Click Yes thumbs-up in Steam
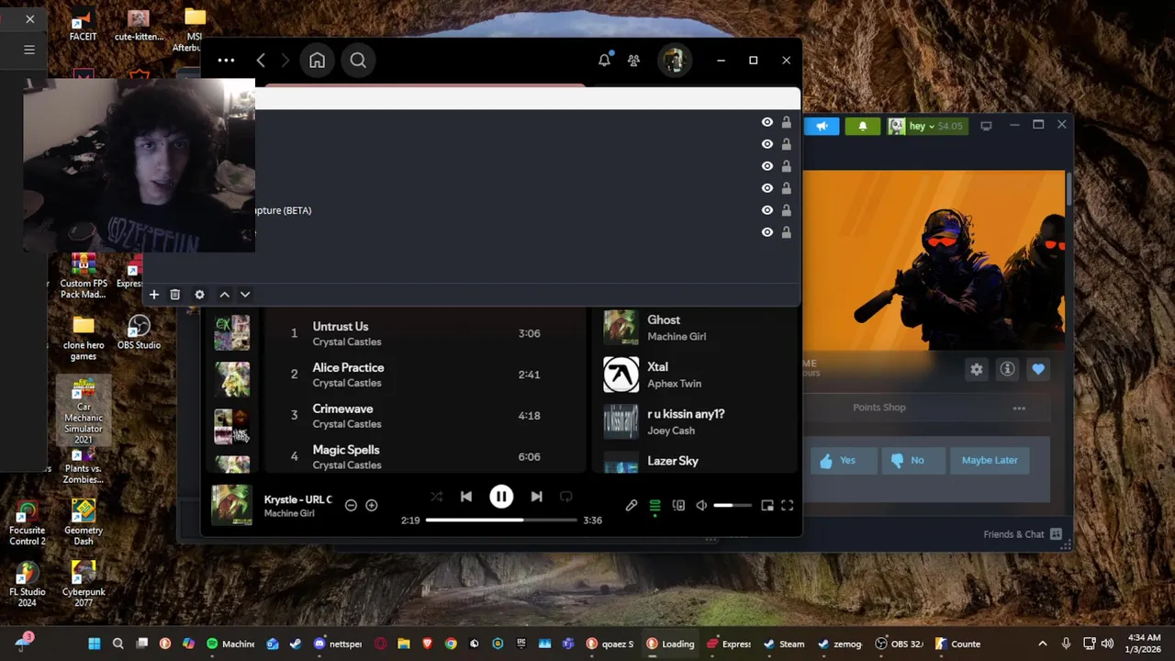This screenshot has width=1175, height=661. 845,460
